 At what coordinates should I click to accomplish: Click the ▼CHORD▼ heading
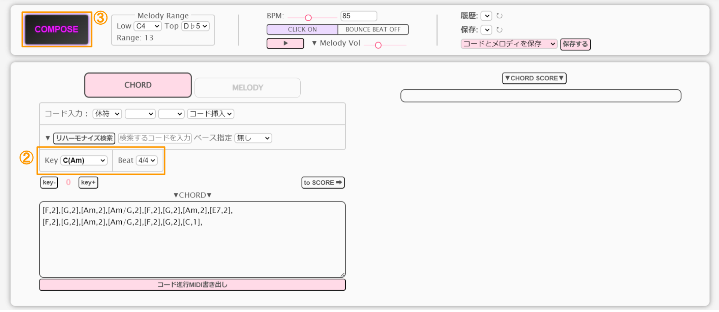[192, 195]
